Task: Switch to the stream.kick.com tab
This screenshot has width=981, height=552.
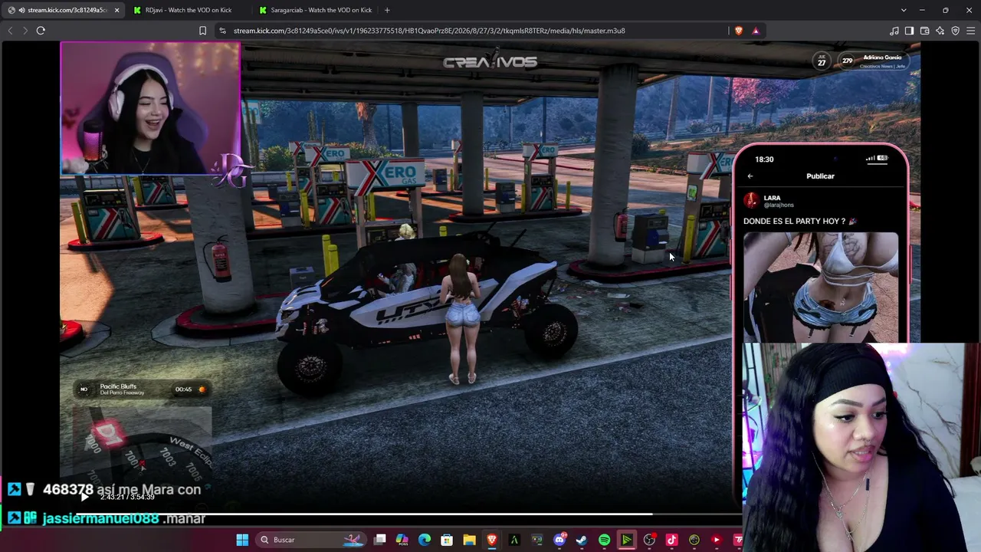Action: point(64,10)
